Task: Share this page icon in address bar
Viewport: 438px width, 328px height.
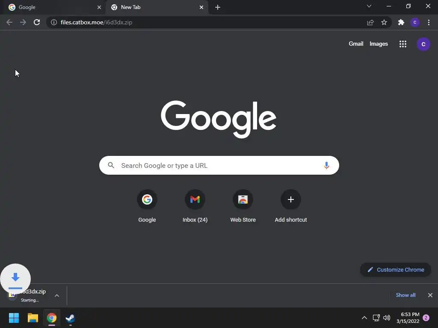Action: (x=370, y=22)
